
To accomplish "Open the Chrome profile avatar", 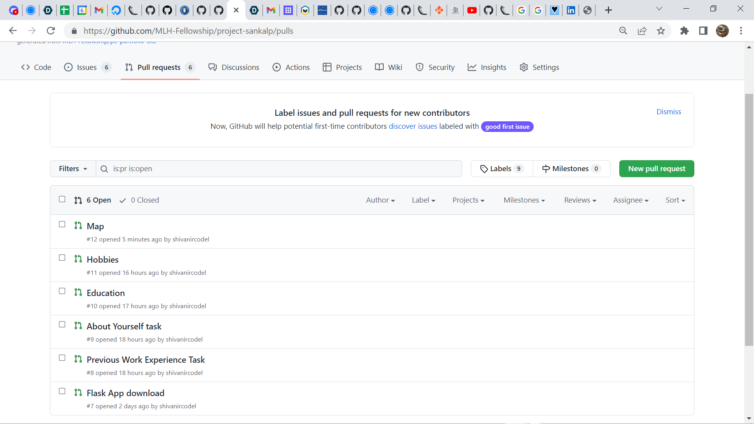I will tap(722, 31).
